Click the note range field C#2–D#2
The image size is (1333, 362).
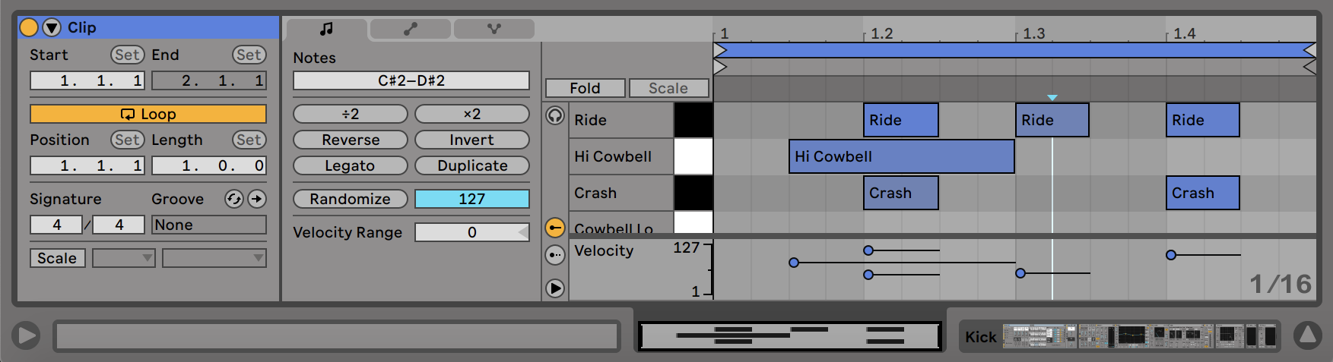click(x=411, y=80)
